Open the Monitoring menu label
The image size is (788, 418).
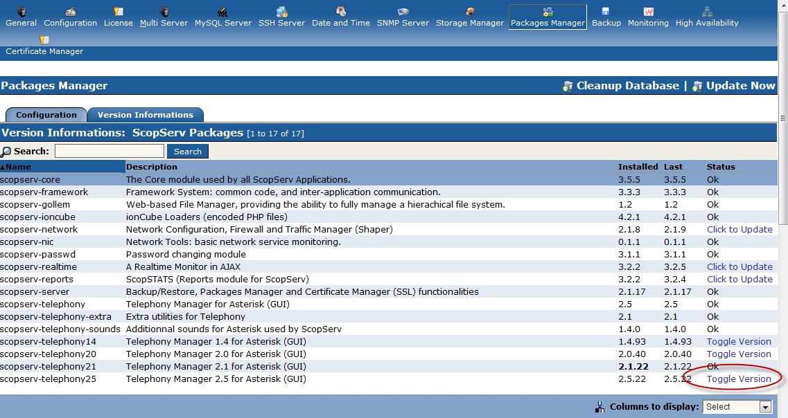[x=648, y=23]
